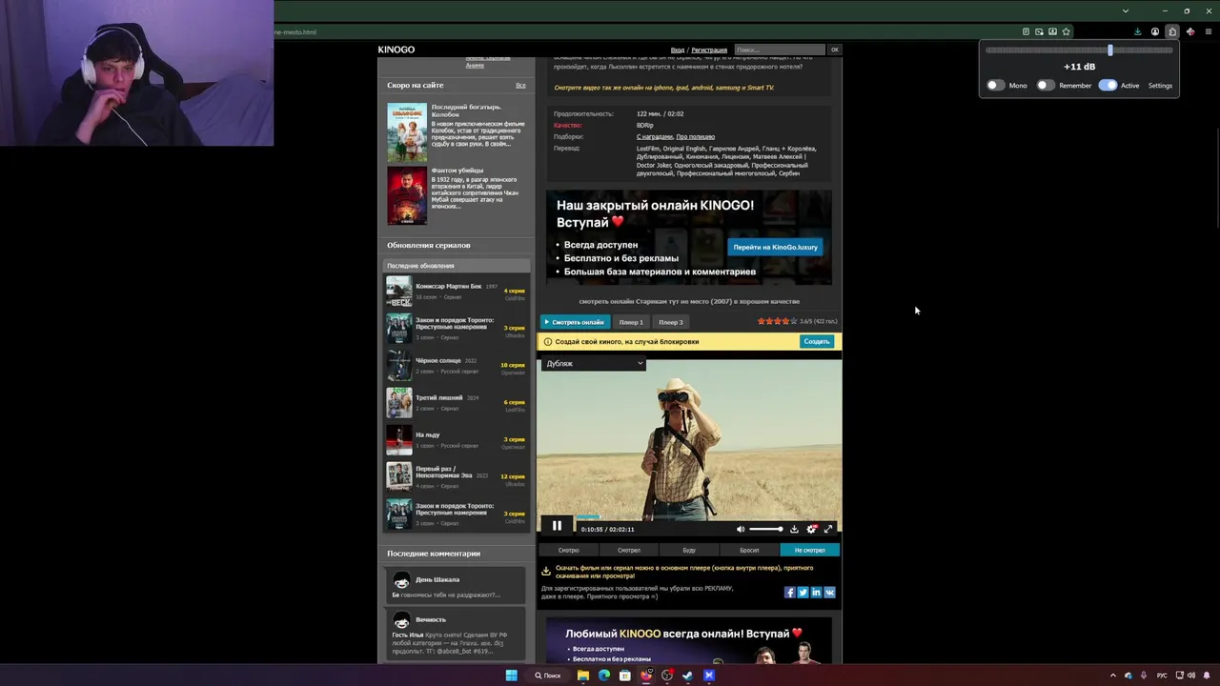1220x686 pixels.
Task: Share on VK icon
Action: (829, 593)
